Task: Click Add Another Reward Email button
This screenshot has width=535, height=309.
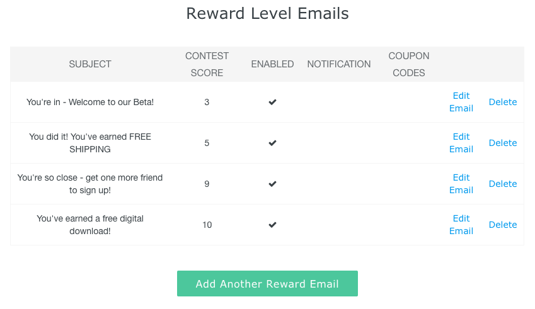Action: click(267, 283)
